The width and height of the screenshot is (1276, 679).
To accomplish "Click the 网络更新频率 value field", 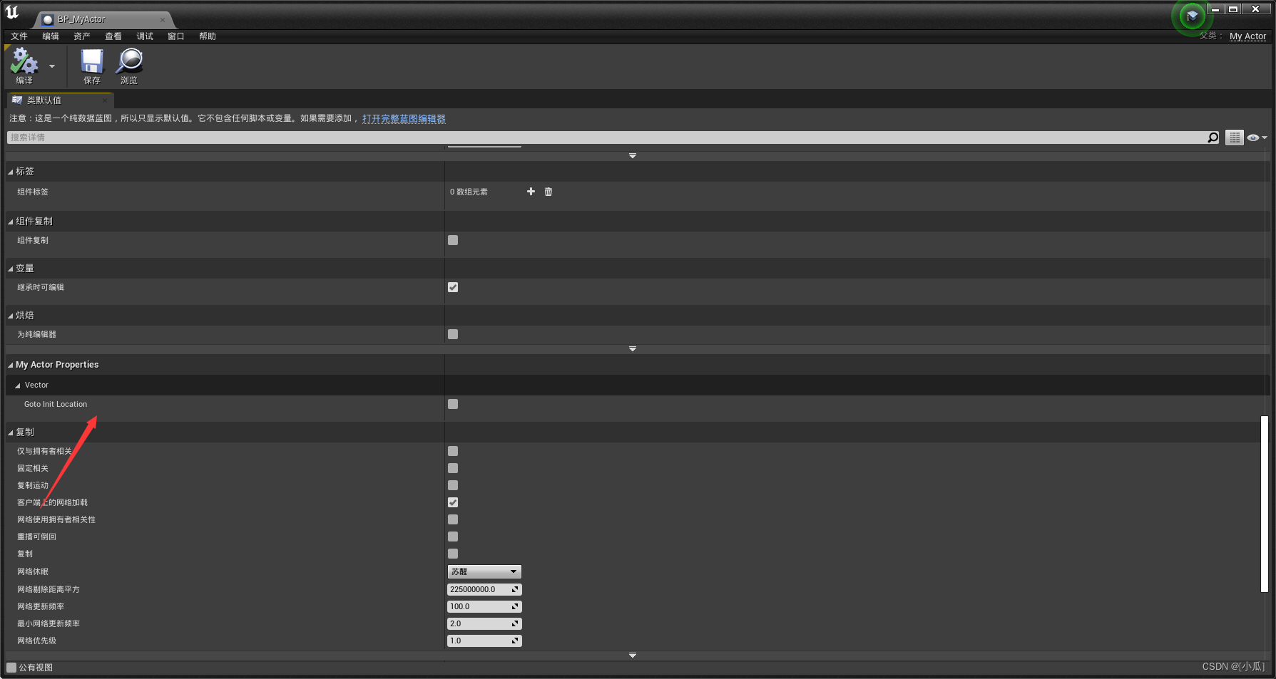I will tap(484, 606).
